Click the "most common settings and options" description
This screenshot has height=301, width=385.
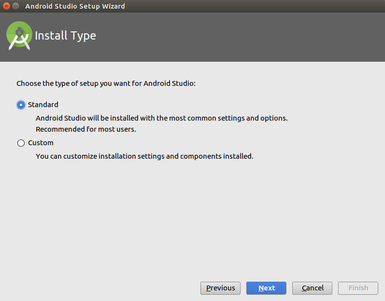pos(161,118)
